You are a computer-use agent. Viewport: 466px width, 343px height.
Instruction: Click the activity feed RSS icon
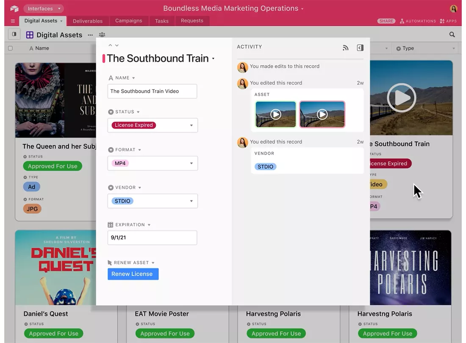pos(345,48)
